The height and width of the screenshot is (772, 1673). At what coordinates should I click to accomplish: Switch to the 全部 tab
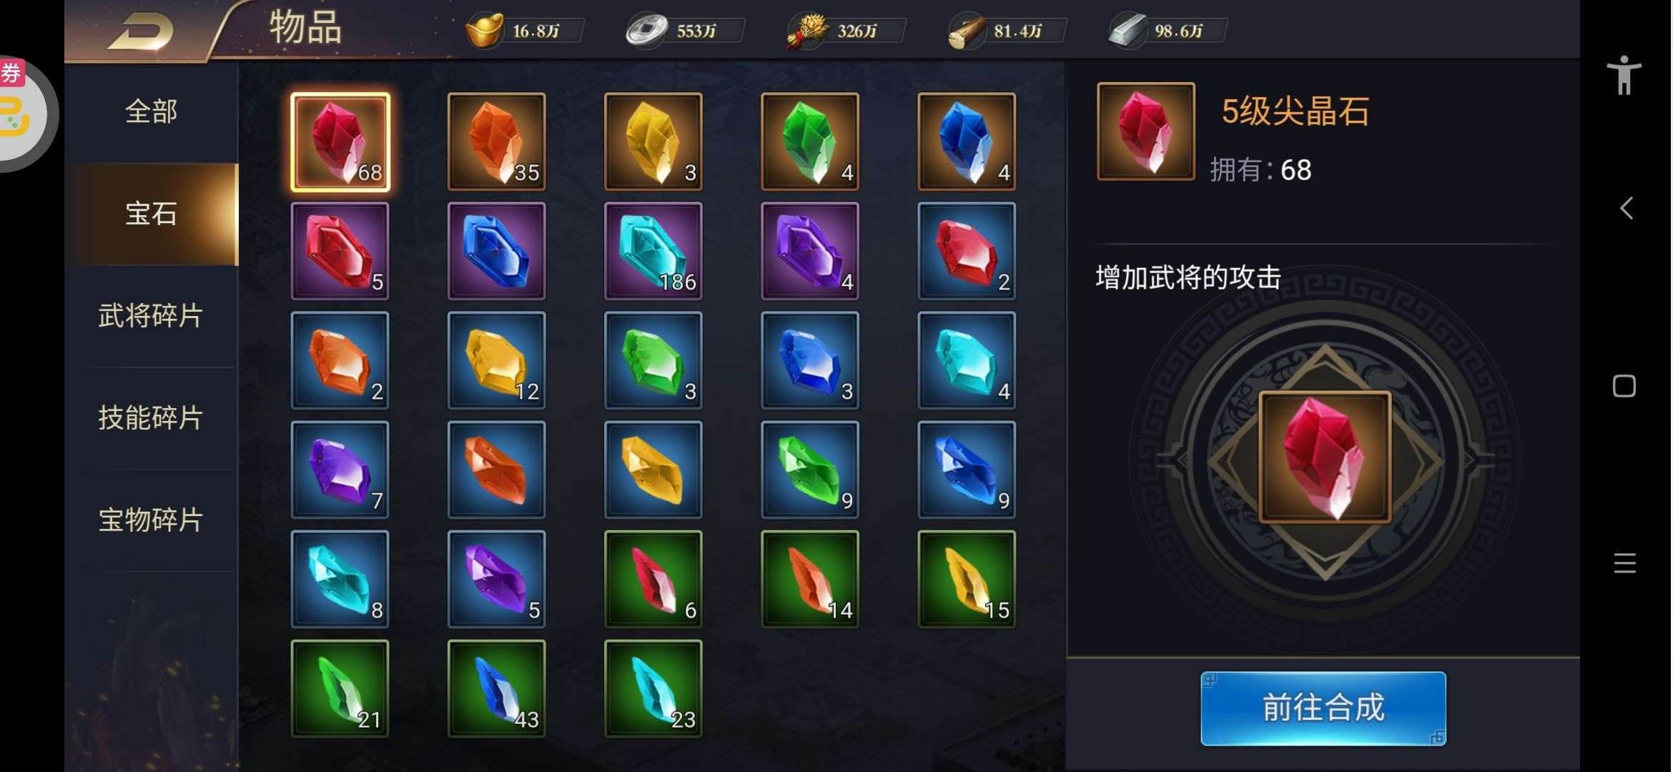[x=151, y=112]
